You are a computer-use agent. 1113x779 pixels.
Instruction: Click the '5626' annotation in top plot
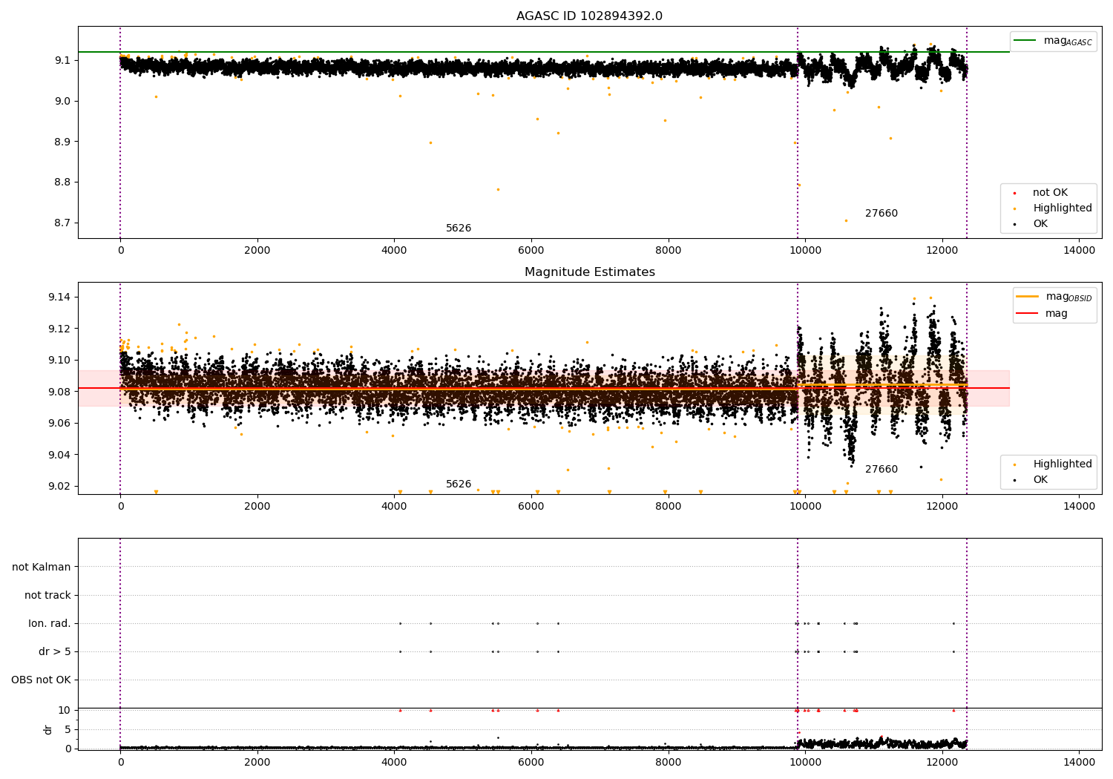click(459, 229)
